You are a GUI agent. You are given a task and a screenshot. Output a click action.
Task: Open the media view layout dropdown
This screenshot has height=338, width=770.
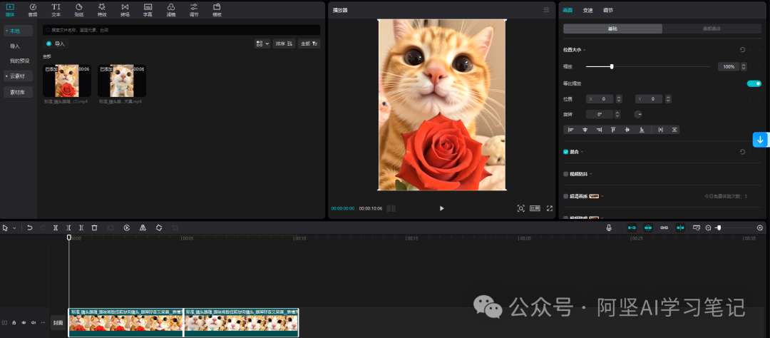coord(262,43)
